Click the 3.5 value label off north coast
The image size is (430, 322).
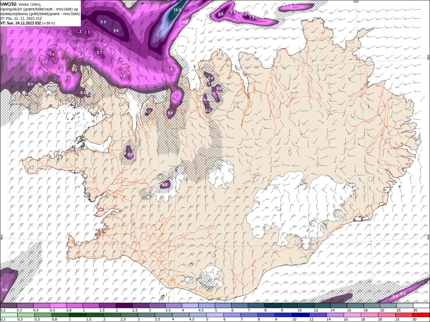coord(221,14)
